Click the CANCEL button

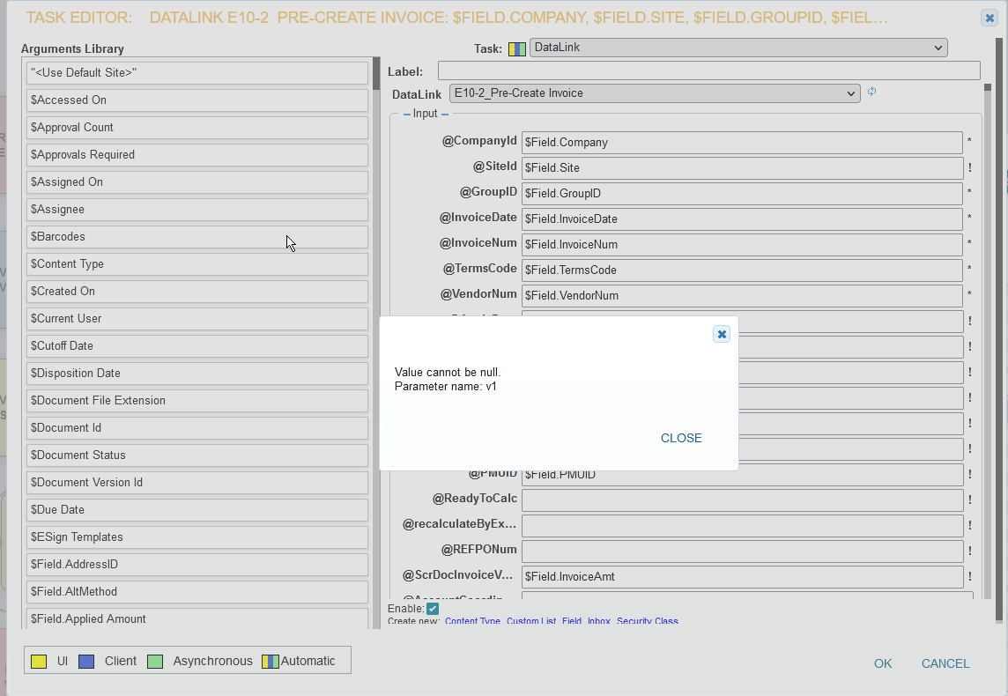(945, 664)
